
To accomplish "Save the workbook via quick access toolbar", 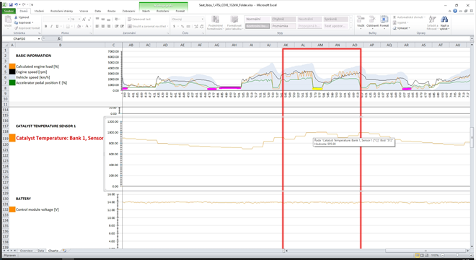I will point(11,5).
